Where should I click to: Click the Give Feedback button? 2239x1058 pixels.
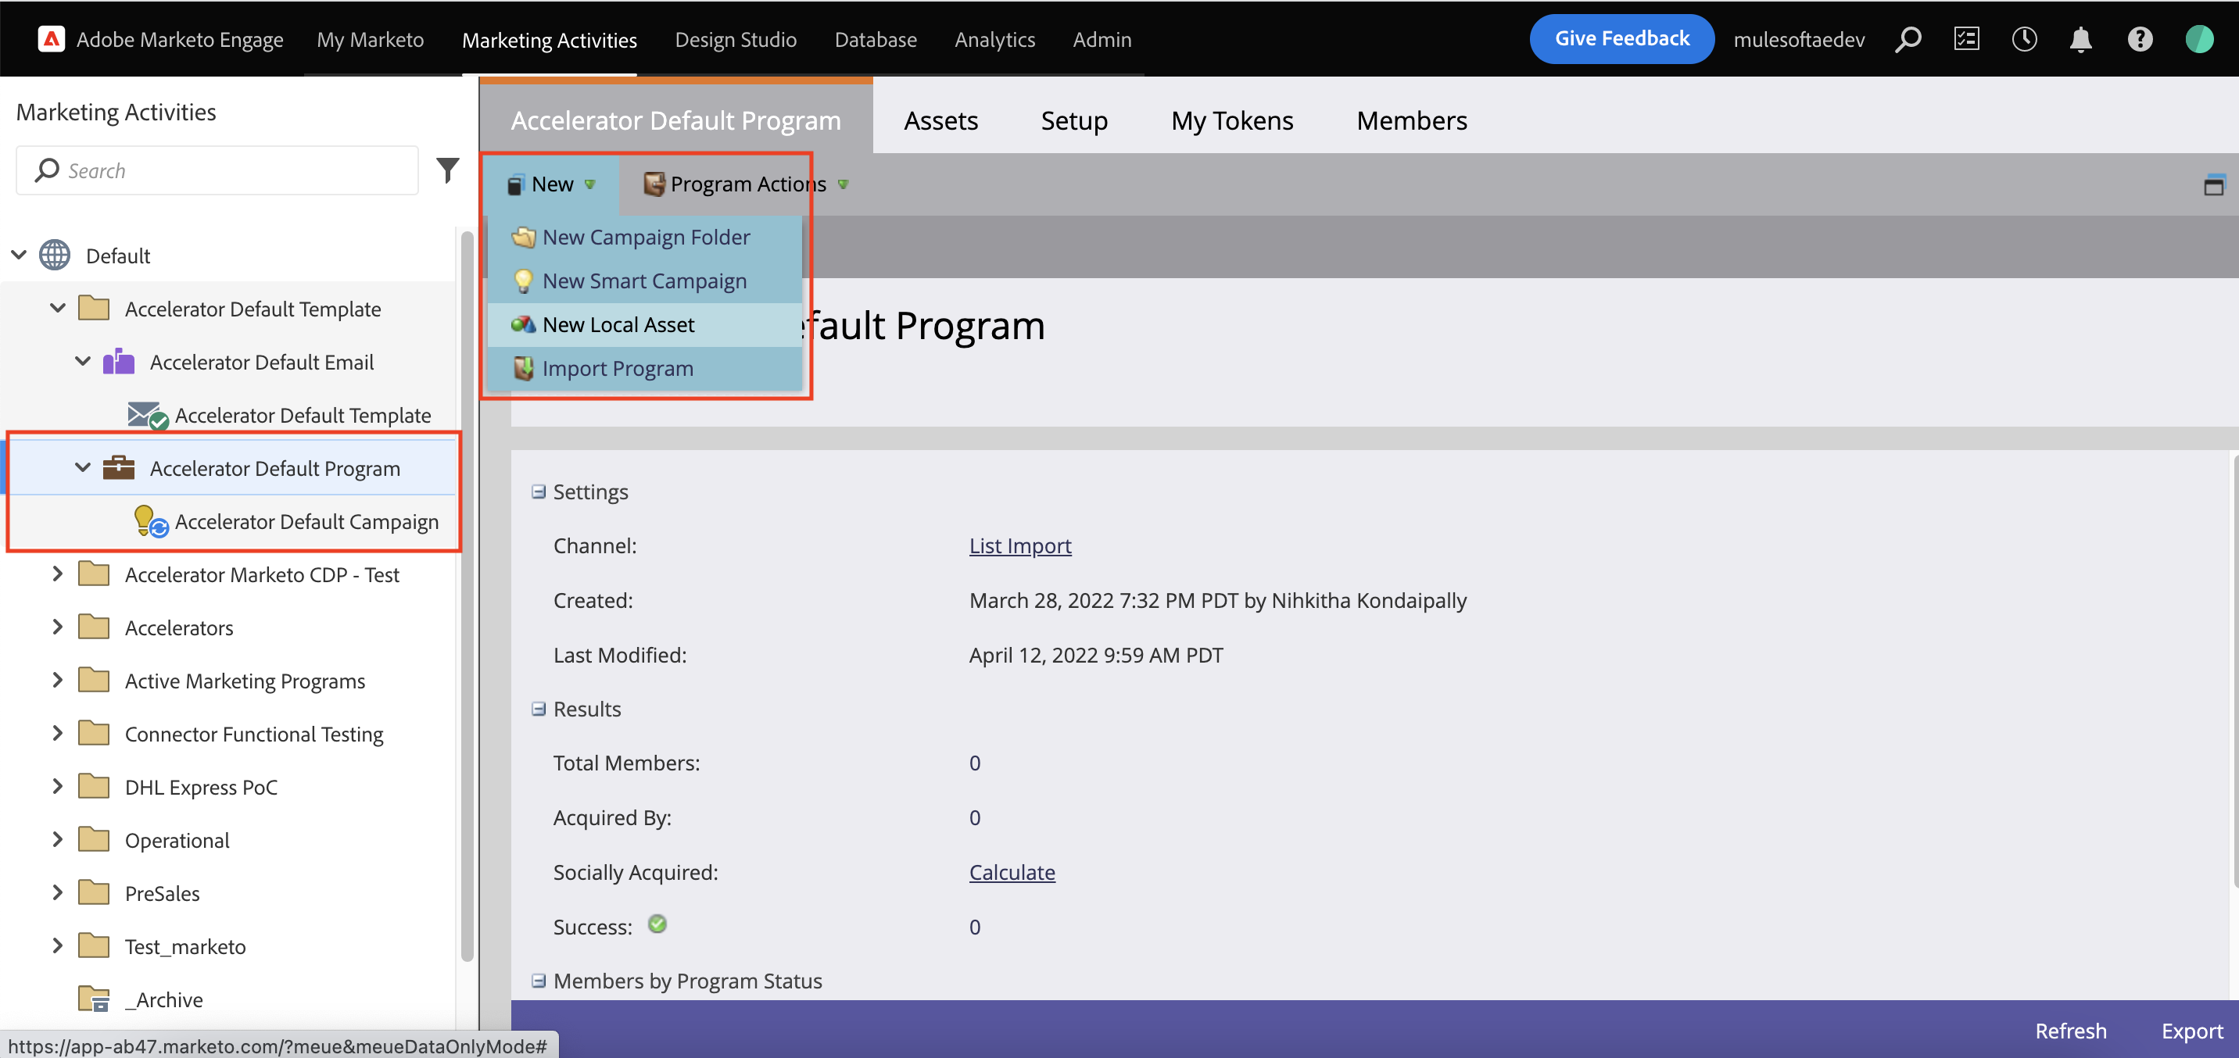(x=1621, y=39)
